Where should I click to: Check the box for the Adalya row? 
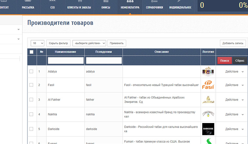(x=31, y=71)
